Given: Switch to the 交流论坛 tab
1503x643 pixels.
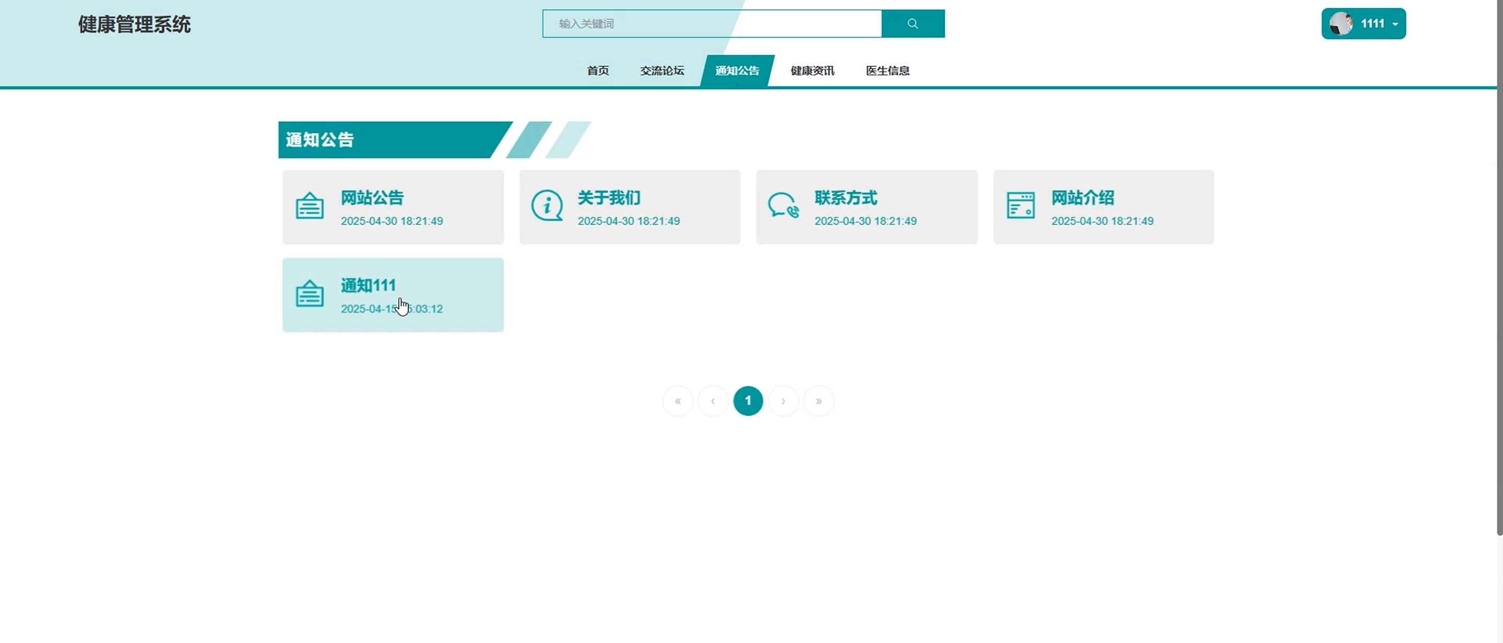Looking at the screenshot, I should point(661,70).
